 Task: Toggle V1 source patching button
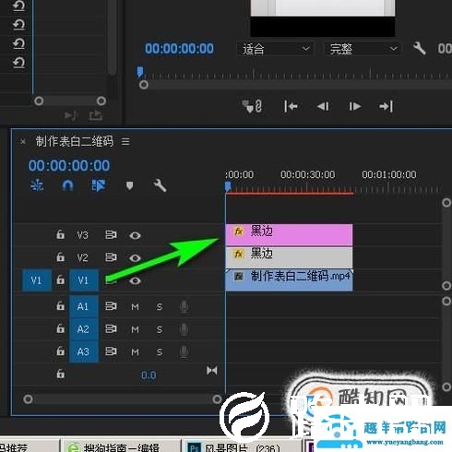point(37,280)
